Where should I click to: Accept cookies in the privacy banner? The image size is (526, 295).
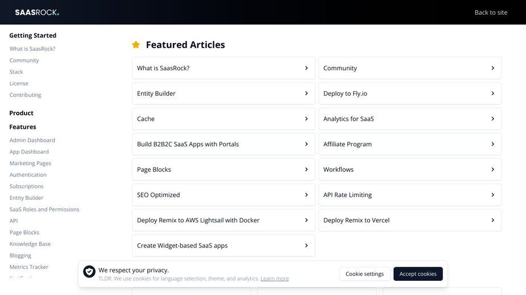pyautogui.click(x=418, y=274)
